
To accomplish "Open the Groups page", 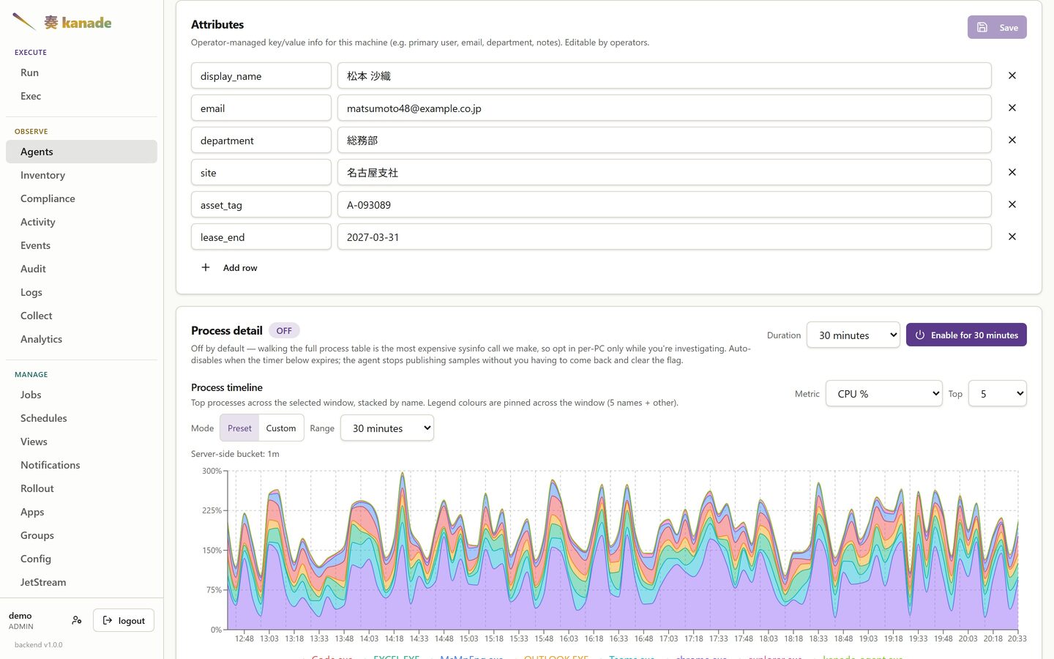I will pos(81,535).
